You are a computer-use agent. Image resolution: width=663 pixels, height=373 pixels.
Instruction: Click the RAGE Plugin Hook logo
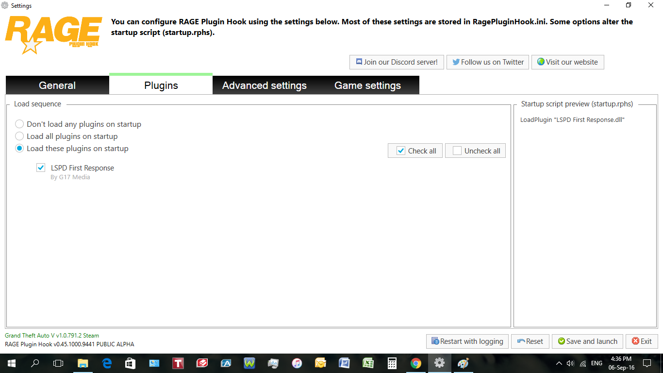point(53,35)
